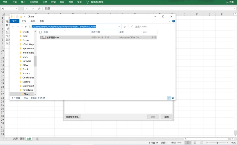The image size is (237, 145).
Task: Select Normal view icon in status bar
Action: (188, 143)
